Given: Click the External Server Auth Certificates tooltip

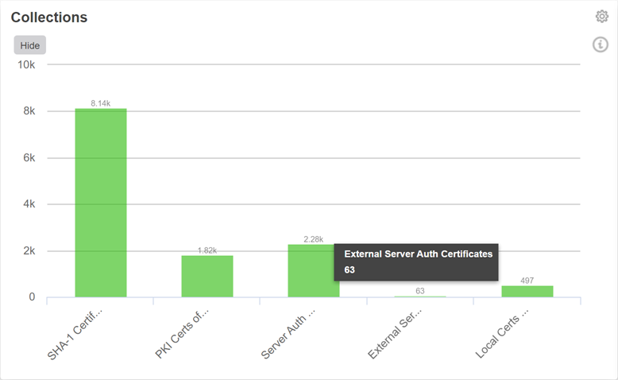Looking at the screenshot, I should coord(416,262).
